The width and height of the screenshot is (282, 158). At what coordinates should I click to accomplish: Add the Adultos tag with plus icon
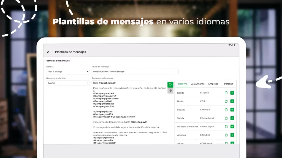(x=232, y=135)
